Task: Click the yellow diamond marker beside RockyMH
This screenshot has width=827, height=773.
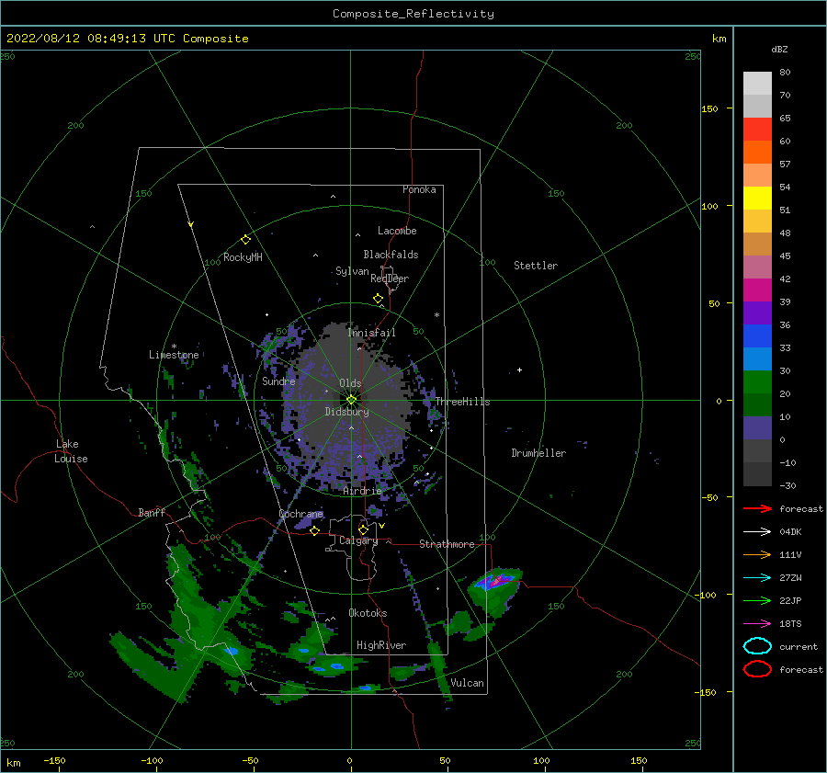Action: coord(245,240)
